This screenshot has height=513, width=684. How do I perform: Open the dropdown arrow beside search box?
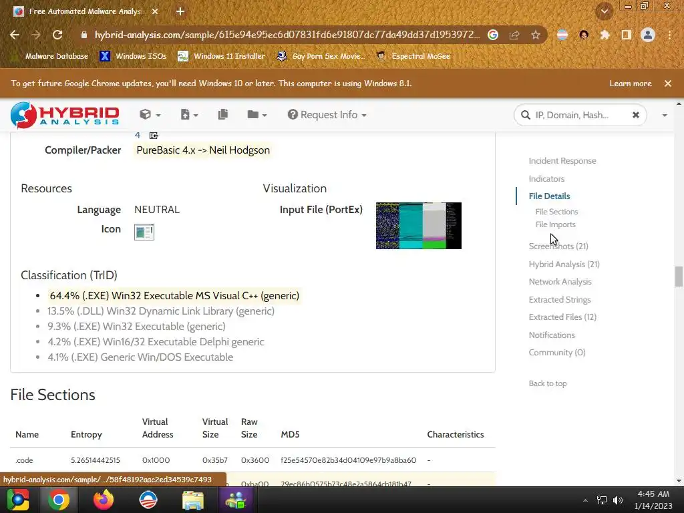(665, 115)
